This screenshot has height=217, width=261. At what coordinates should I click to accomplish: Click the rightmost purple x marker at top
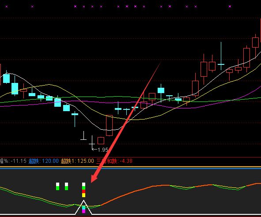230,7
